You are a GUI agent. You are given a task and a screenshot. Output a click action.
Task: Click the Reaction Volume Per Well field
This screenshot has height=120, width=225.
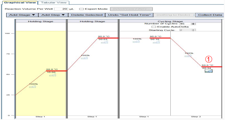click(x=63, y=9)
